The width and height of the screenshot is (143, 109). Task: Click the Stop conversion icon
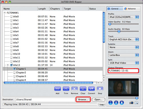100,89
